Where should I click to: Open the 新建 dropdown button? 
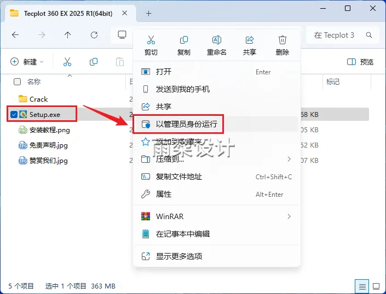(x=27, y=62)
